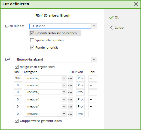Open the ellipsis button in the second category row
141x130 pixels.
70,85
